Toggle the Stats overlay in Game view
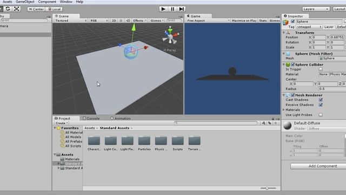 pyautogui.click(x=263, y=21)
